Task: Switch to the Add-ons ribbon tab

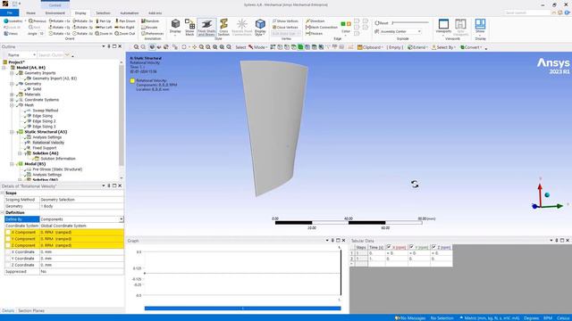Action: (155, 13)
